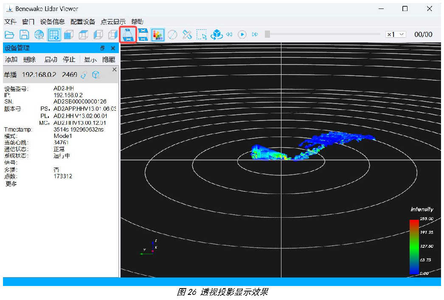
Task: Float the 设备管理 panel with dock icon
Action: pyautogui.click(x=102, y=48)
